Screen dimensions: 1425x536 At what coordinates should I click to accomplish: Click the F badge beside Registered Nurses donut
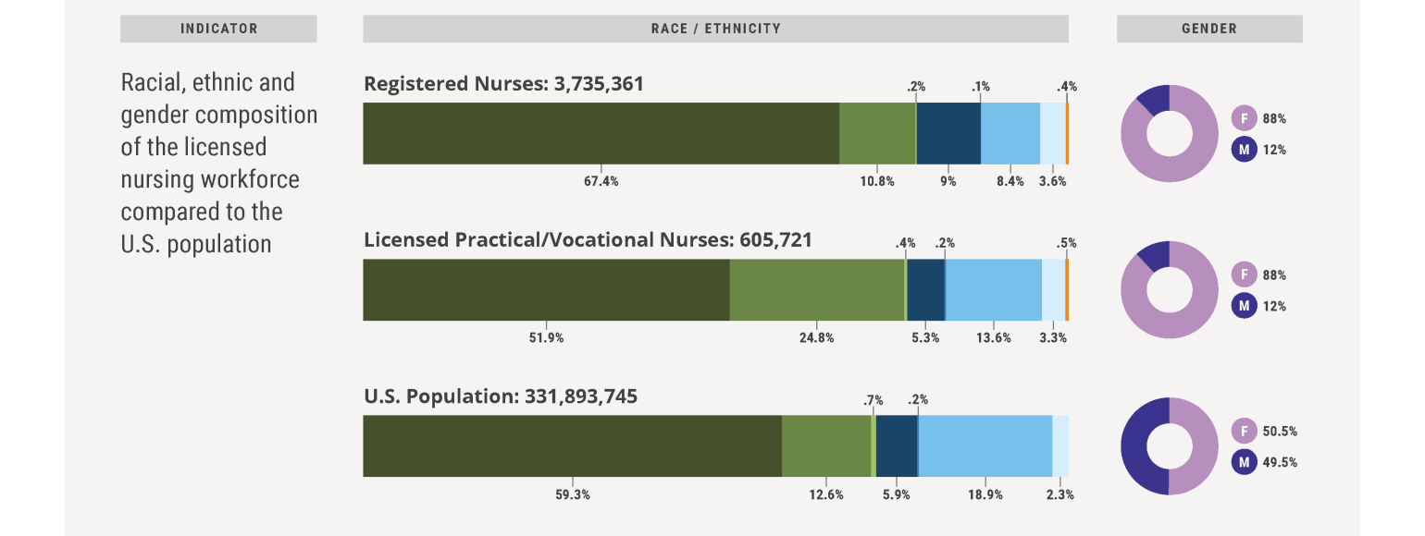point(1244,118)
